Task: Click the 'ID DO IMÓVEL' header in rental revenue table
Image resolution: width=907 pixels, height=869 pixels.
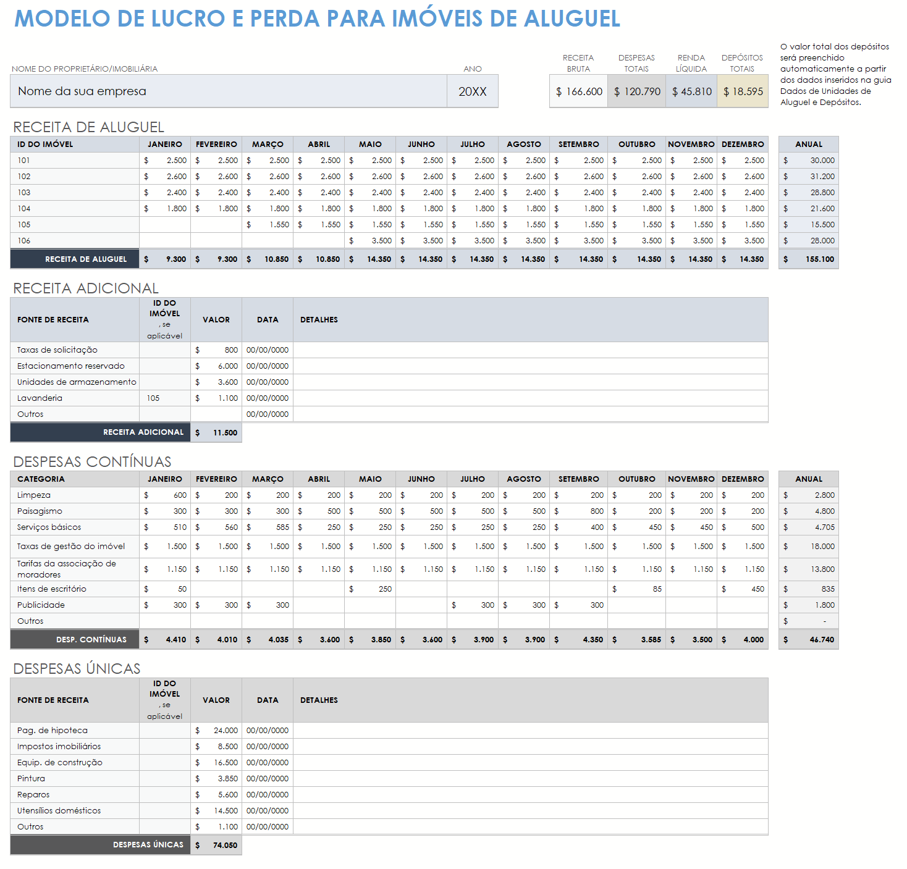Action: tap(75, 145)
